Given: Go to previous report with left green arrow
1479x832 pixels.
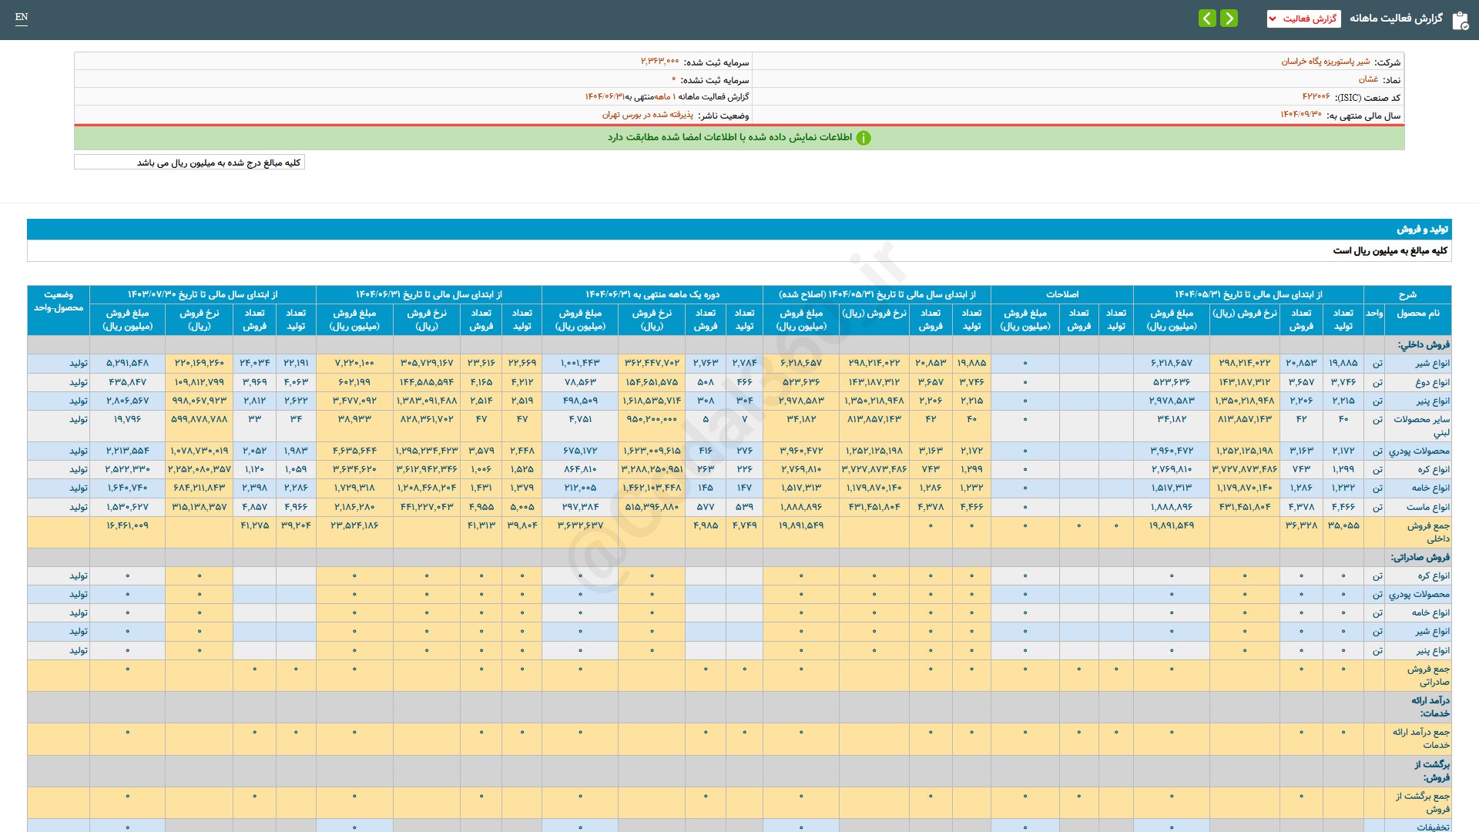Looking at the screenshot, I should pos(1207,18).
